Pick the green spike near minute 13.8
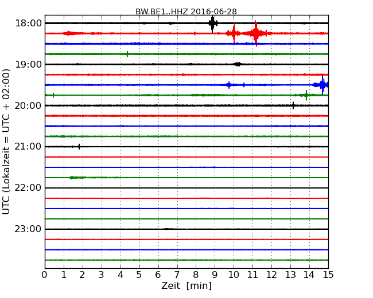Viewport: 373px width, 298px height. [306, 95]
